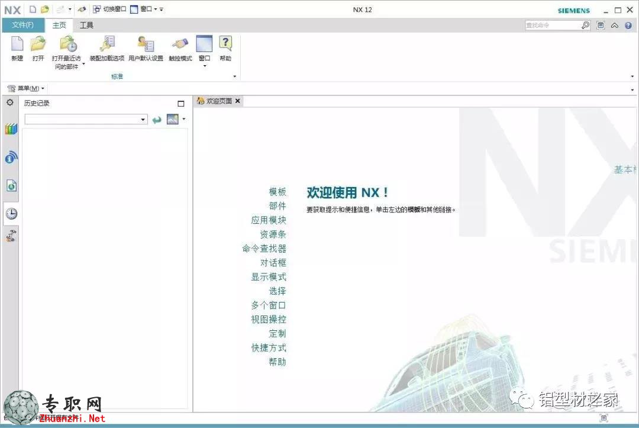This screenshot has height=428, width=639.
Task: Click the 帮助 link in welcome page
Action: pos(277,362)
